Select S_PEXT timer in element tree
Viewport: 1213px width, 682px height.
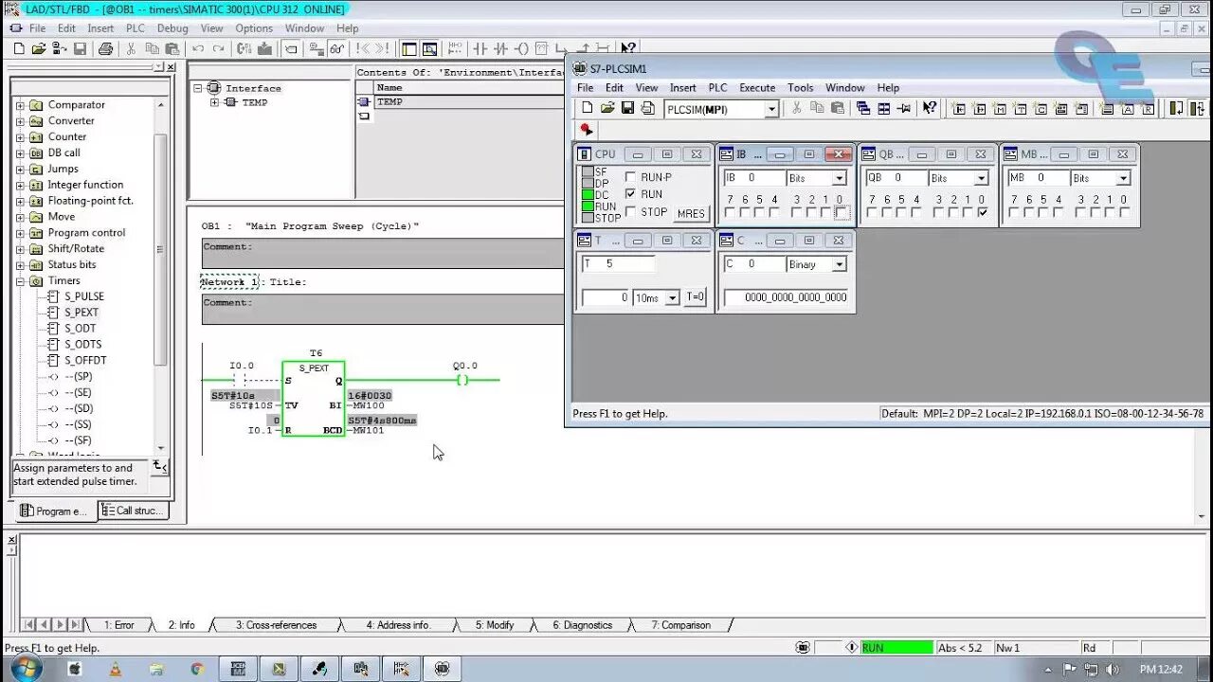(x=81, y=313)
